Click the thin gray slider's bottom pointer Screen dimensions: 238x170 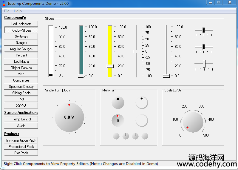point(166,76)
